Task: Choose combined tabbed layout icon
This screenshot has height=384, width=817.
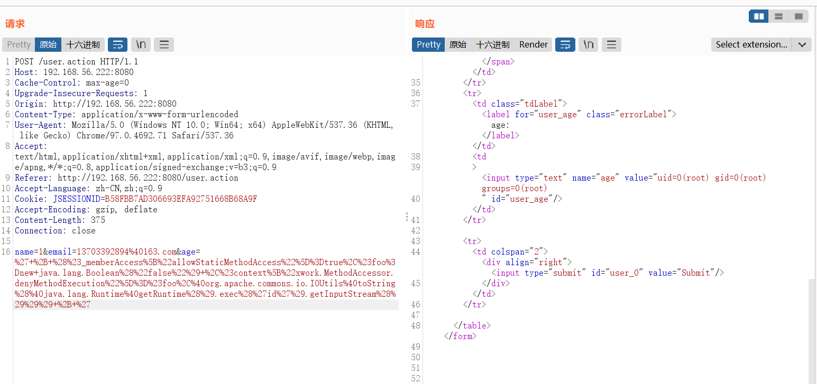Action: [798, 16]
